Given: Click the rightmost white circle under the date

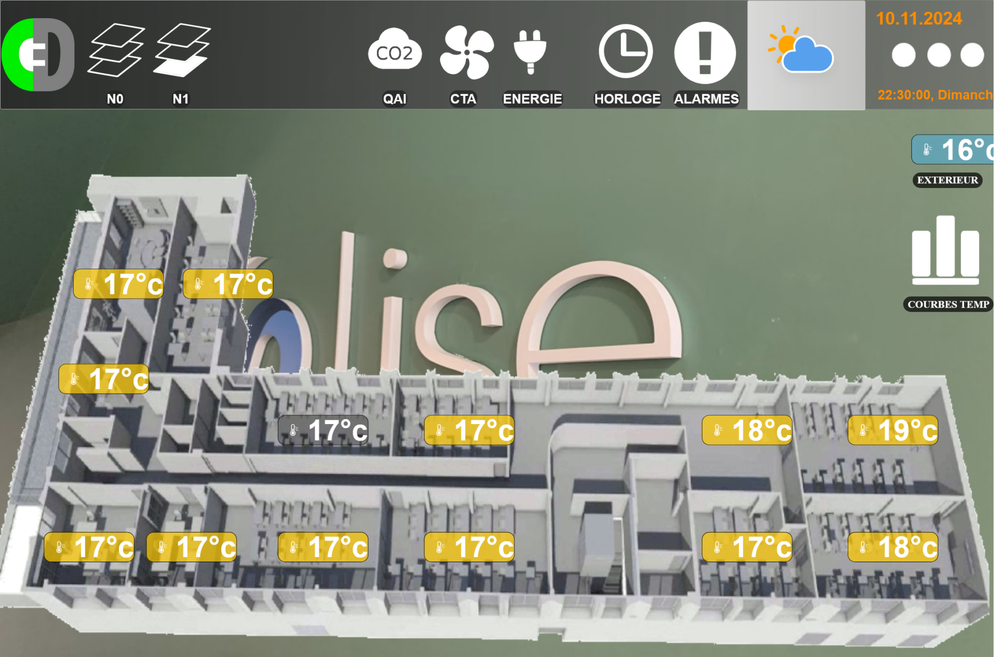Looking at the screenshot, I should point(972,55).
